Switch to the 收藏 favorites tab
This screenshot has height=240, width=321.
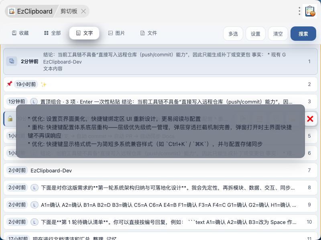[x=20, y=33]
